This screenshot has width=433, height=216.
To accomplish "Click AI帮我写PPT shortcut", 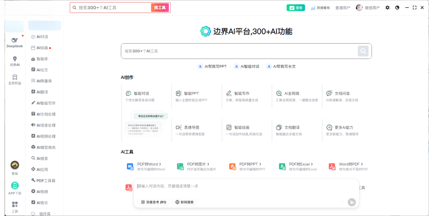I will pos(212,67).
